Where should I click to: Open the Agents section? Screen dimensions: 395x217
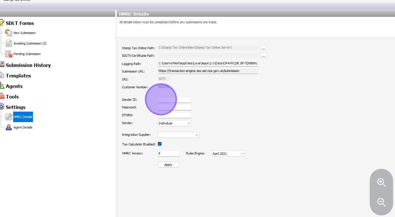pos(14,86)
